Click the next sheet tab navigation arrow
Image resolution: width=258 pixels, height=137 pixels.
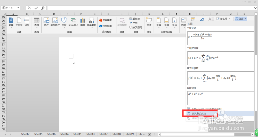[x=11, y=134]
